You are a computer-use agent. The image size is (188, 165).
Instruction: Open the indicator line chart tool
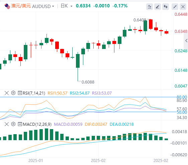[150, 7]
